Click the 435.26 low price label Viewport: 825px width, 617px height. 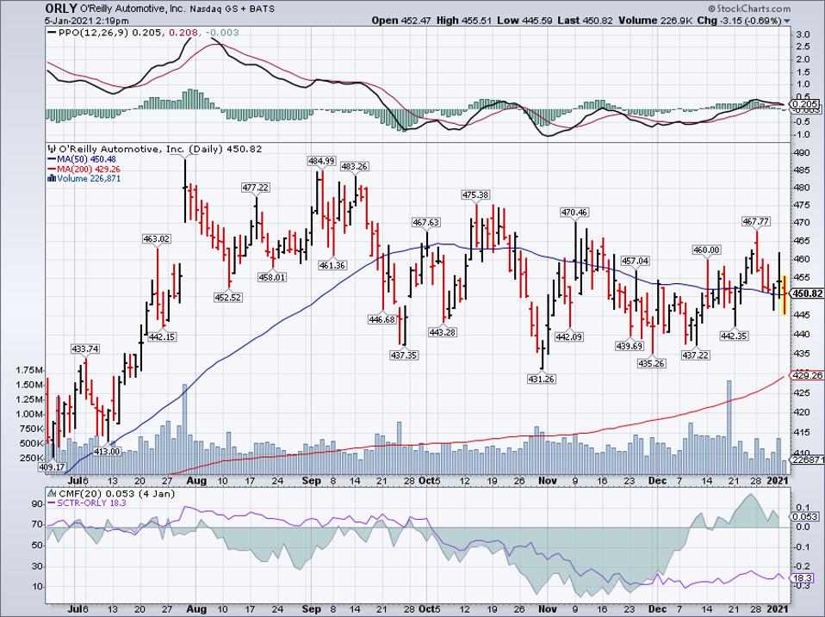[651, 363]
